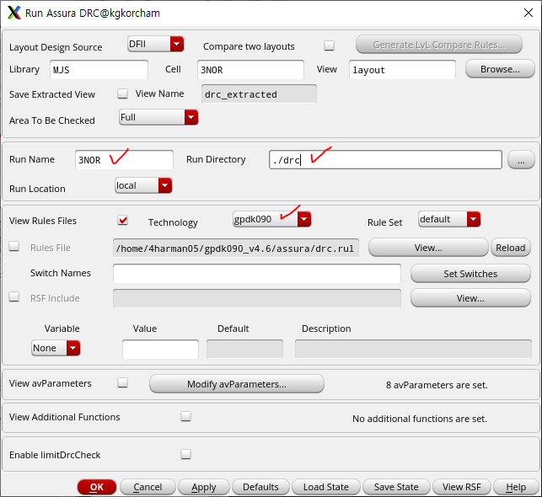The image size is (542, 497).
Task: Click the Apply button
Action: click(x=204, y=487)
